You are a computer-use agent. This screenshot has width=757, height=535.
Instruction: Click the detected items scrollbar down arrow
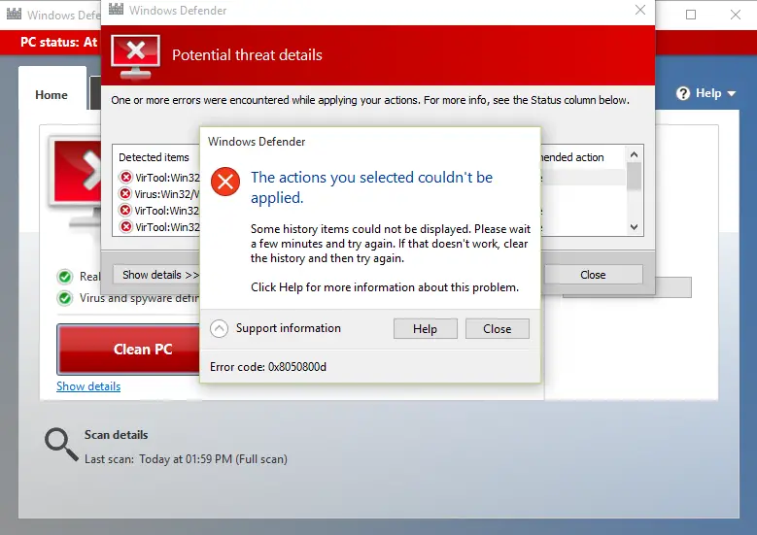(x=635, y=227)
